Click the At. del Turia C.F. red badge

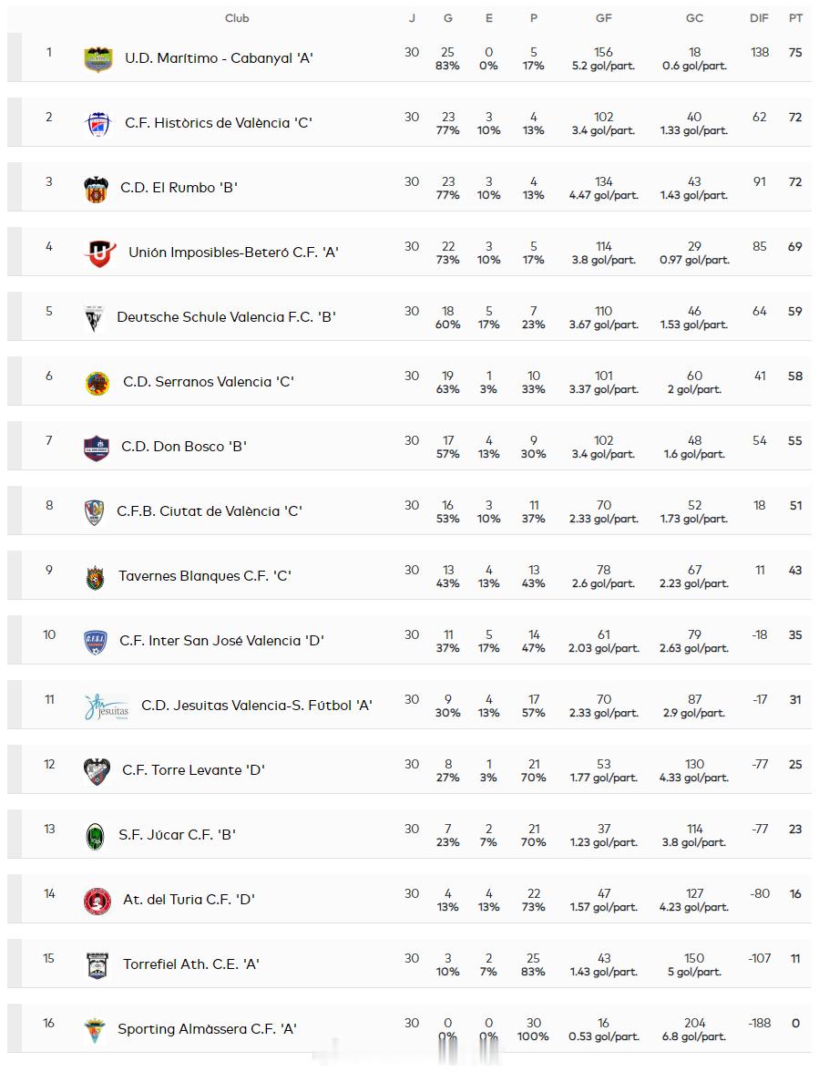pos(97,901)
